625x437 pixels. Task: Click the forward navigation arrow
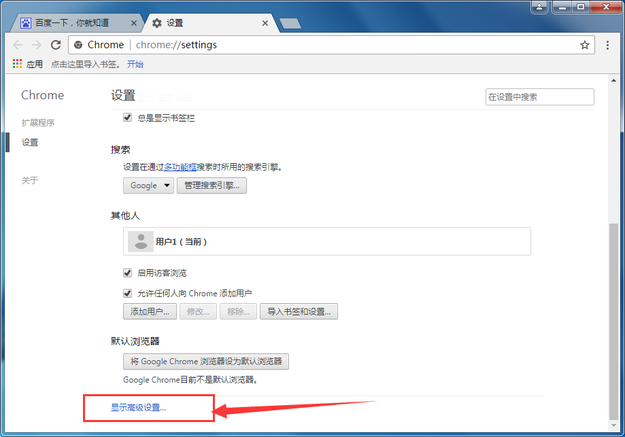point(37,45)
